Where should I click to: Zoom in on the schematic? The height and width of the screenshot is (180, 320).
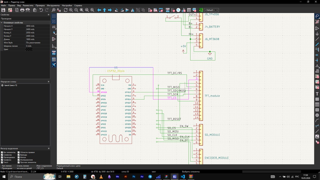(71, 10)
